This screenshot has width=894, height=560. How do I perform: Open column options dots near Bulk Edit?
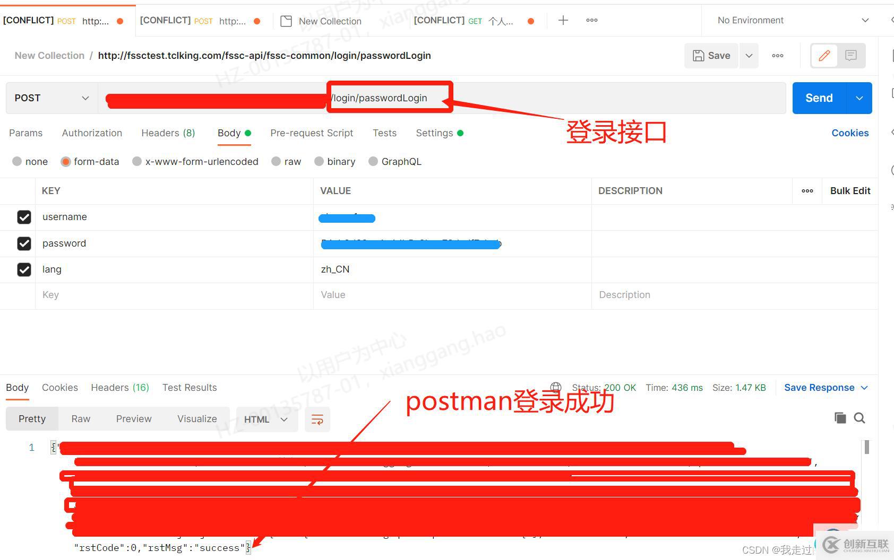[x=807, y=191]
